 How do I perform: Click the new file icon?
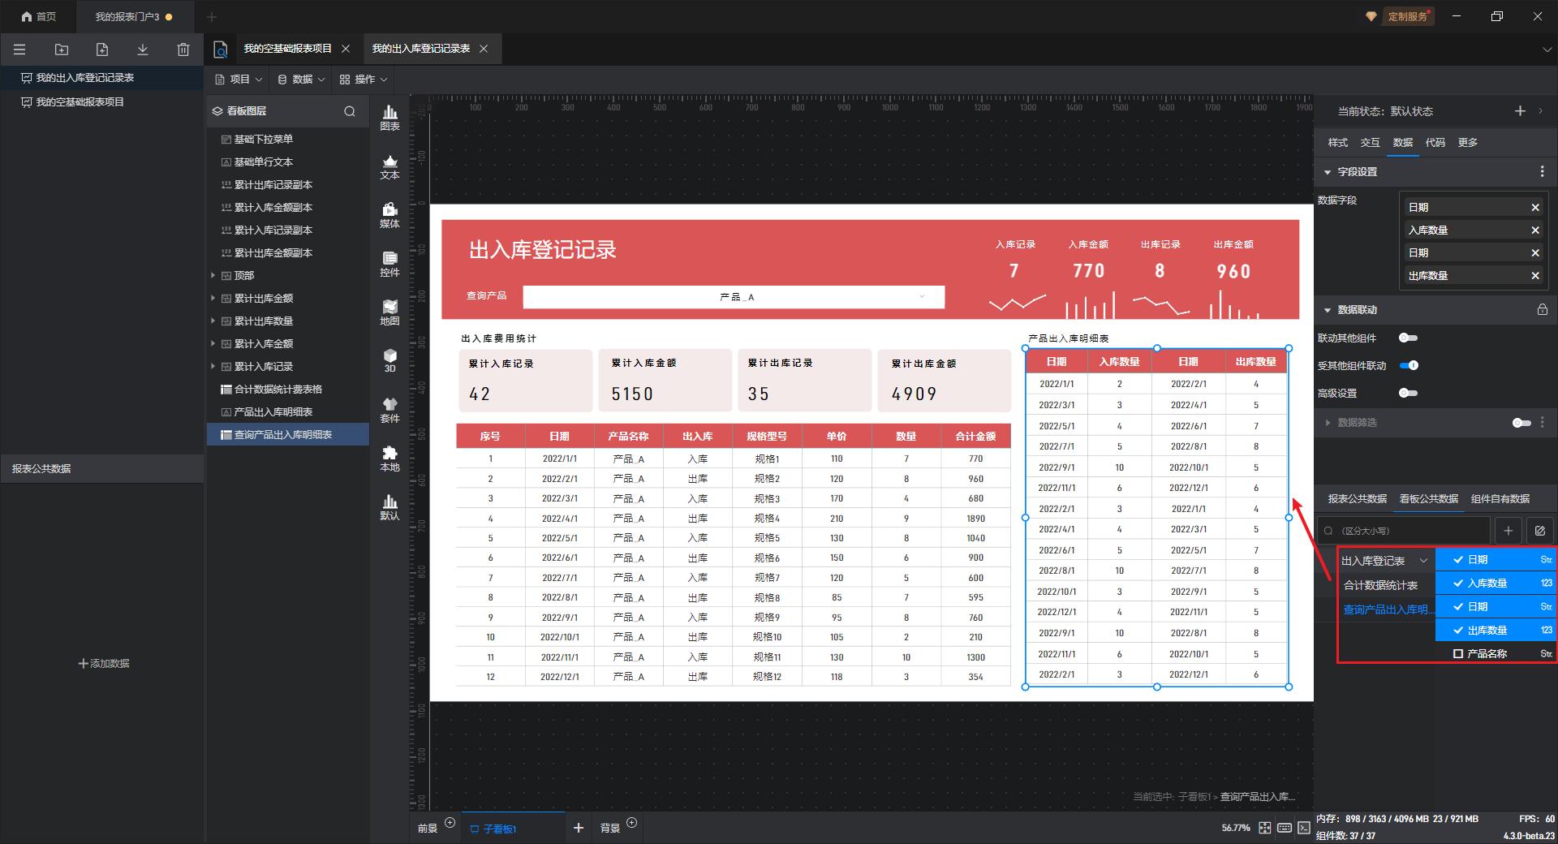pyautogui.click(x=102, y=50)
